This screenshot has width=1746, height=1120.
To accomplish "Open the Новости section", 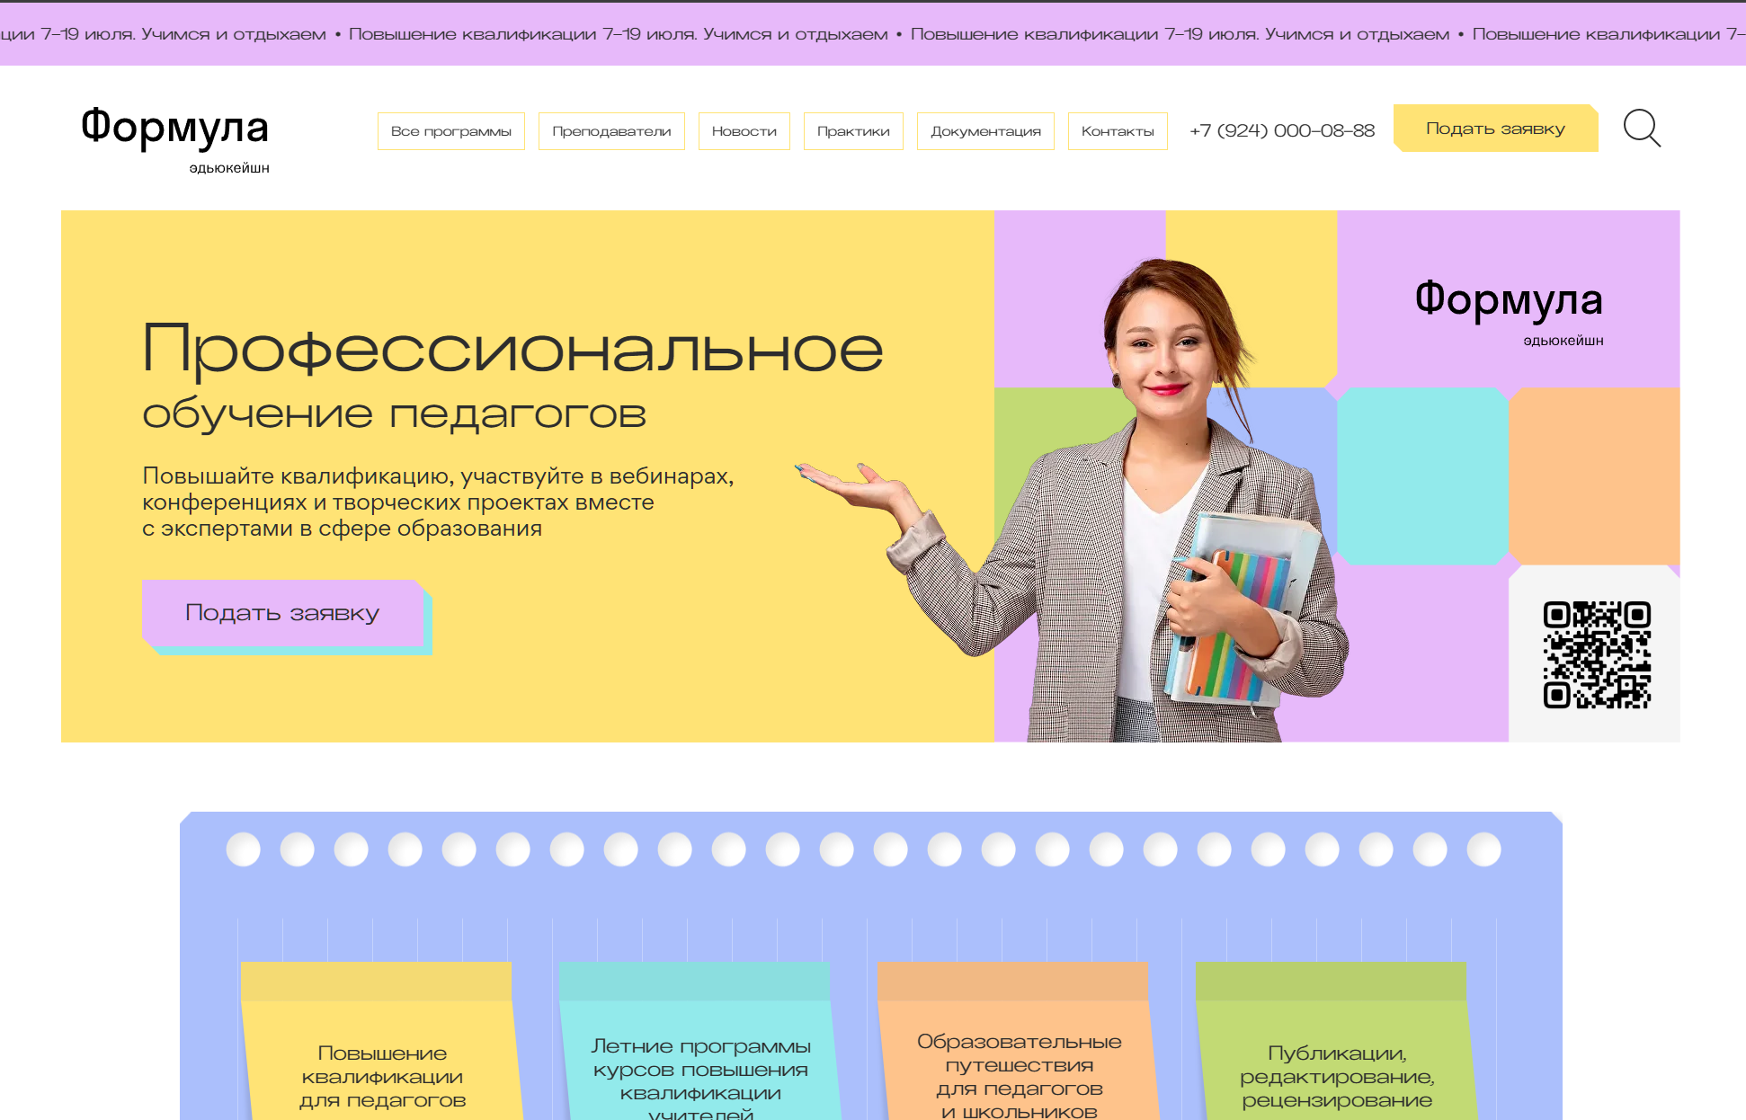I will coord(744,131).
